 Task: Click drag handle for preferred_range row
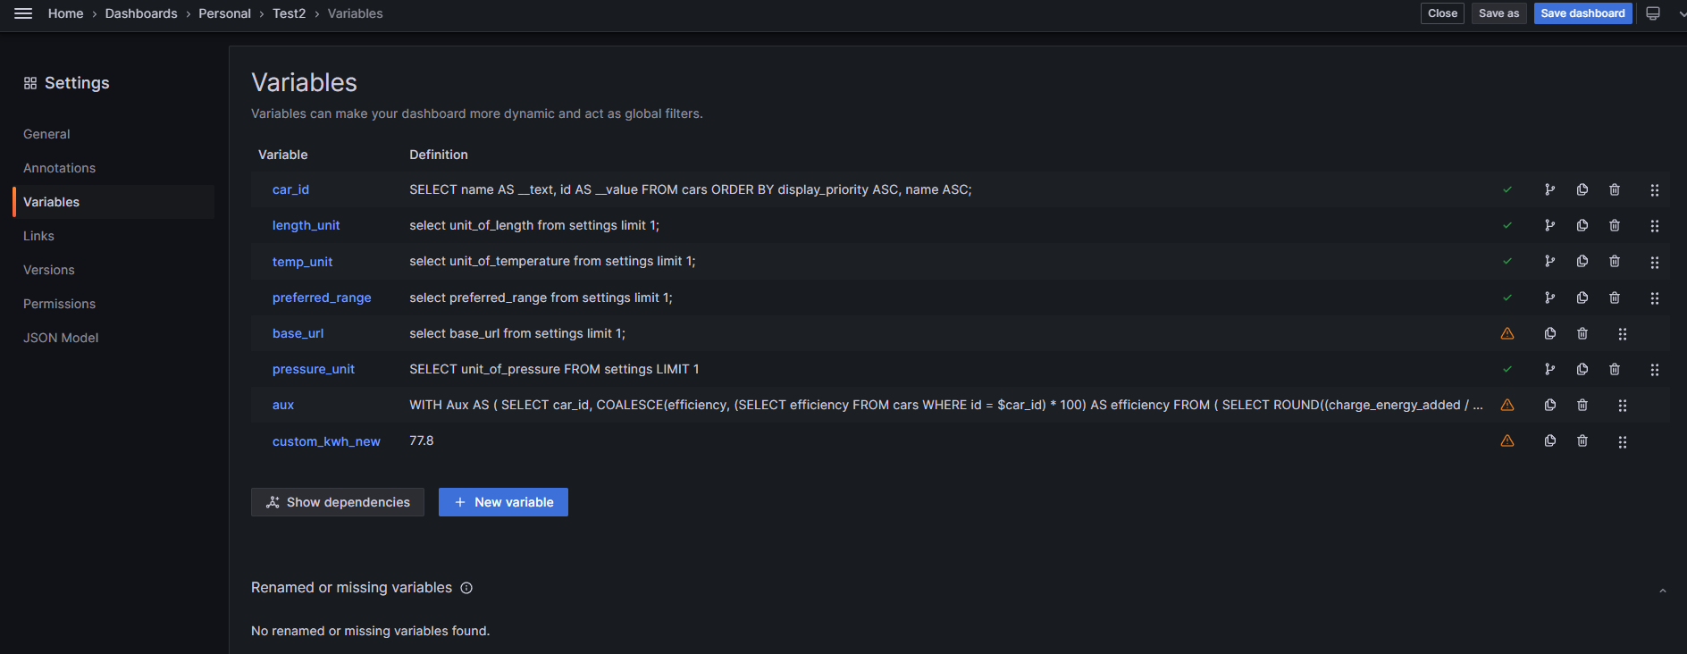pyautogui.click(x=1655, y=298)
